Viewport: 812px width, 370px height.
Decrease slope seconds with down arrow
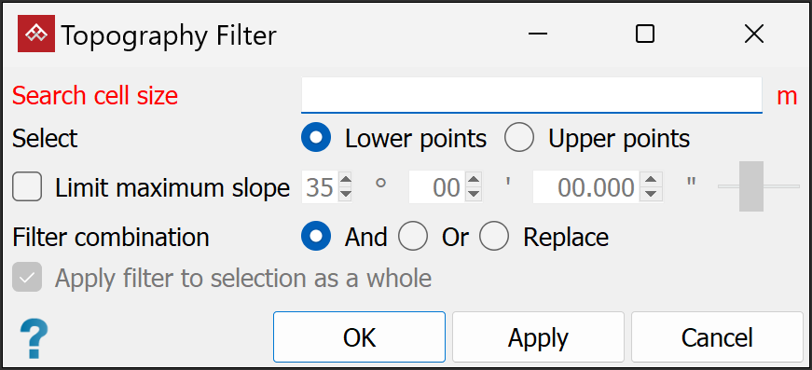654,195
